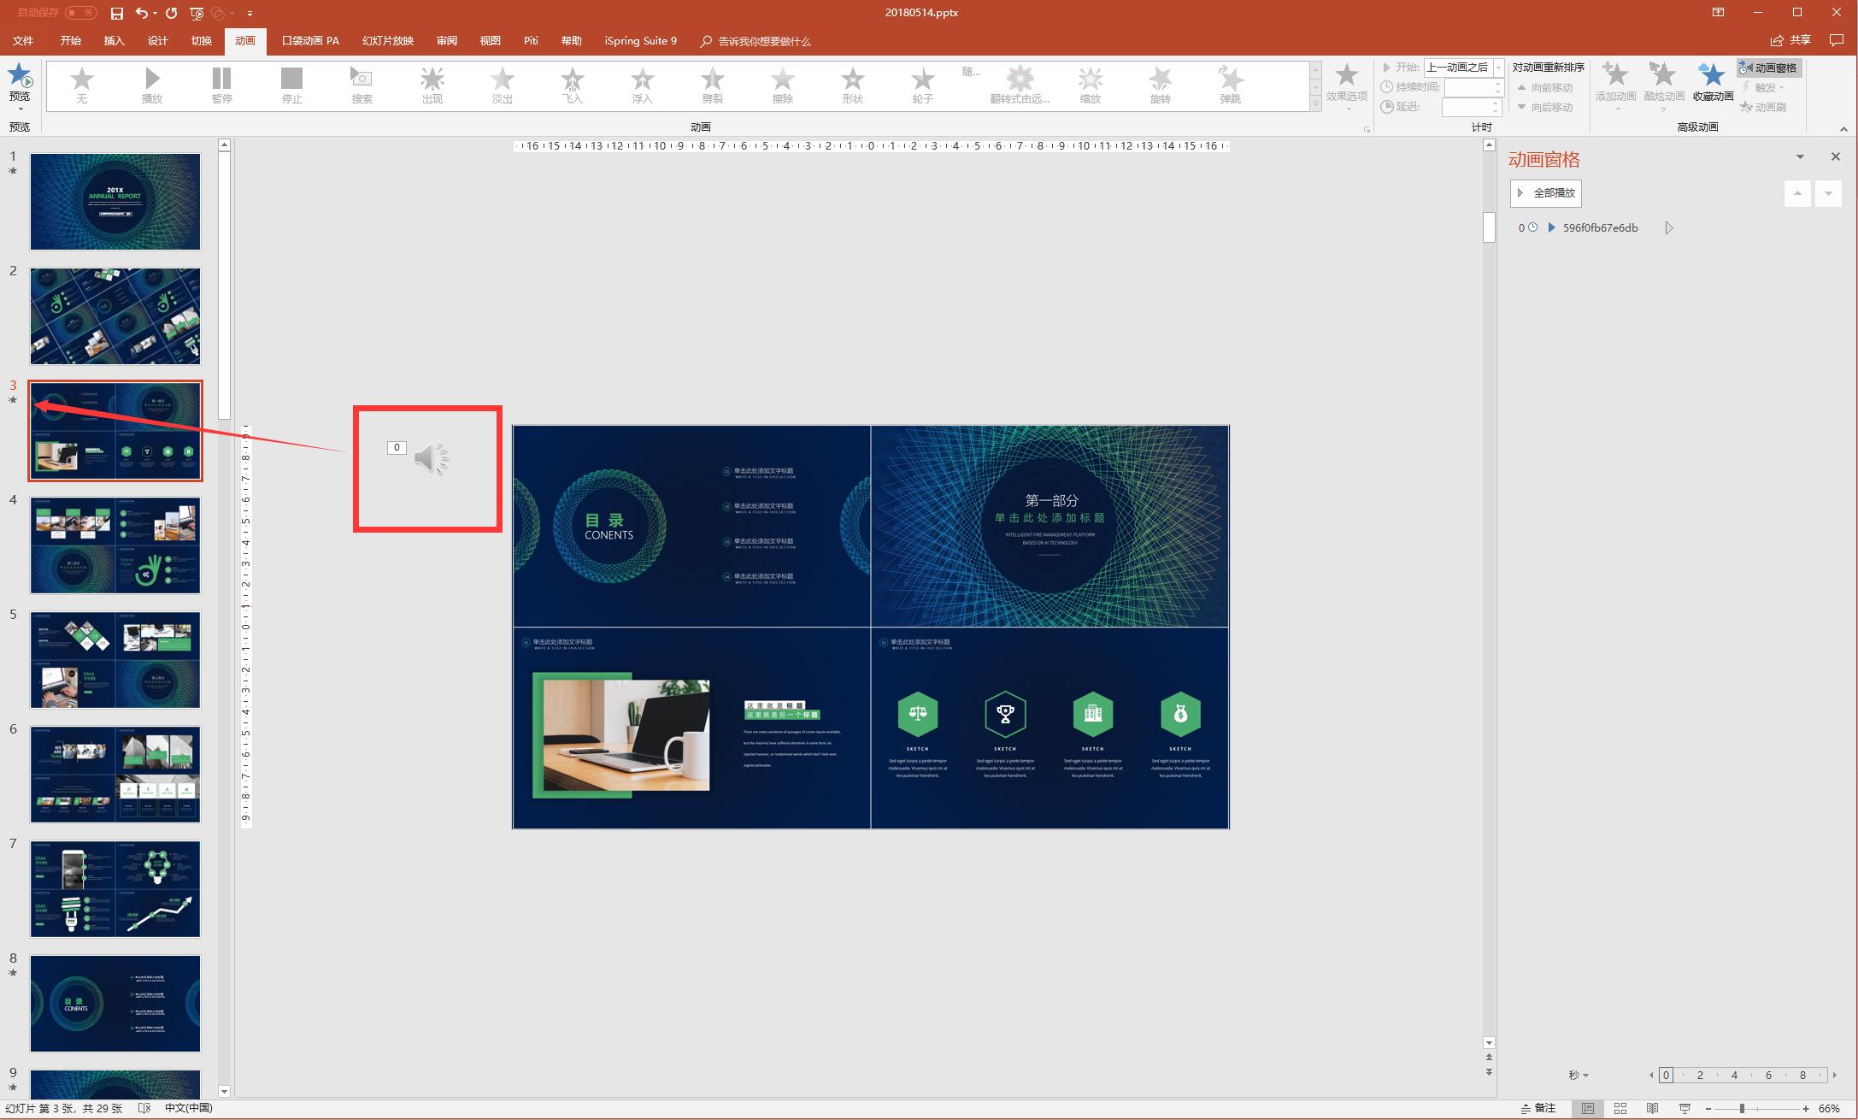Image resolution: width=1858 pixels, height=1120 pixels.
Task: Open the 开始 timing dropdown 上一动画之后
Action: (x=1498, y=68)
